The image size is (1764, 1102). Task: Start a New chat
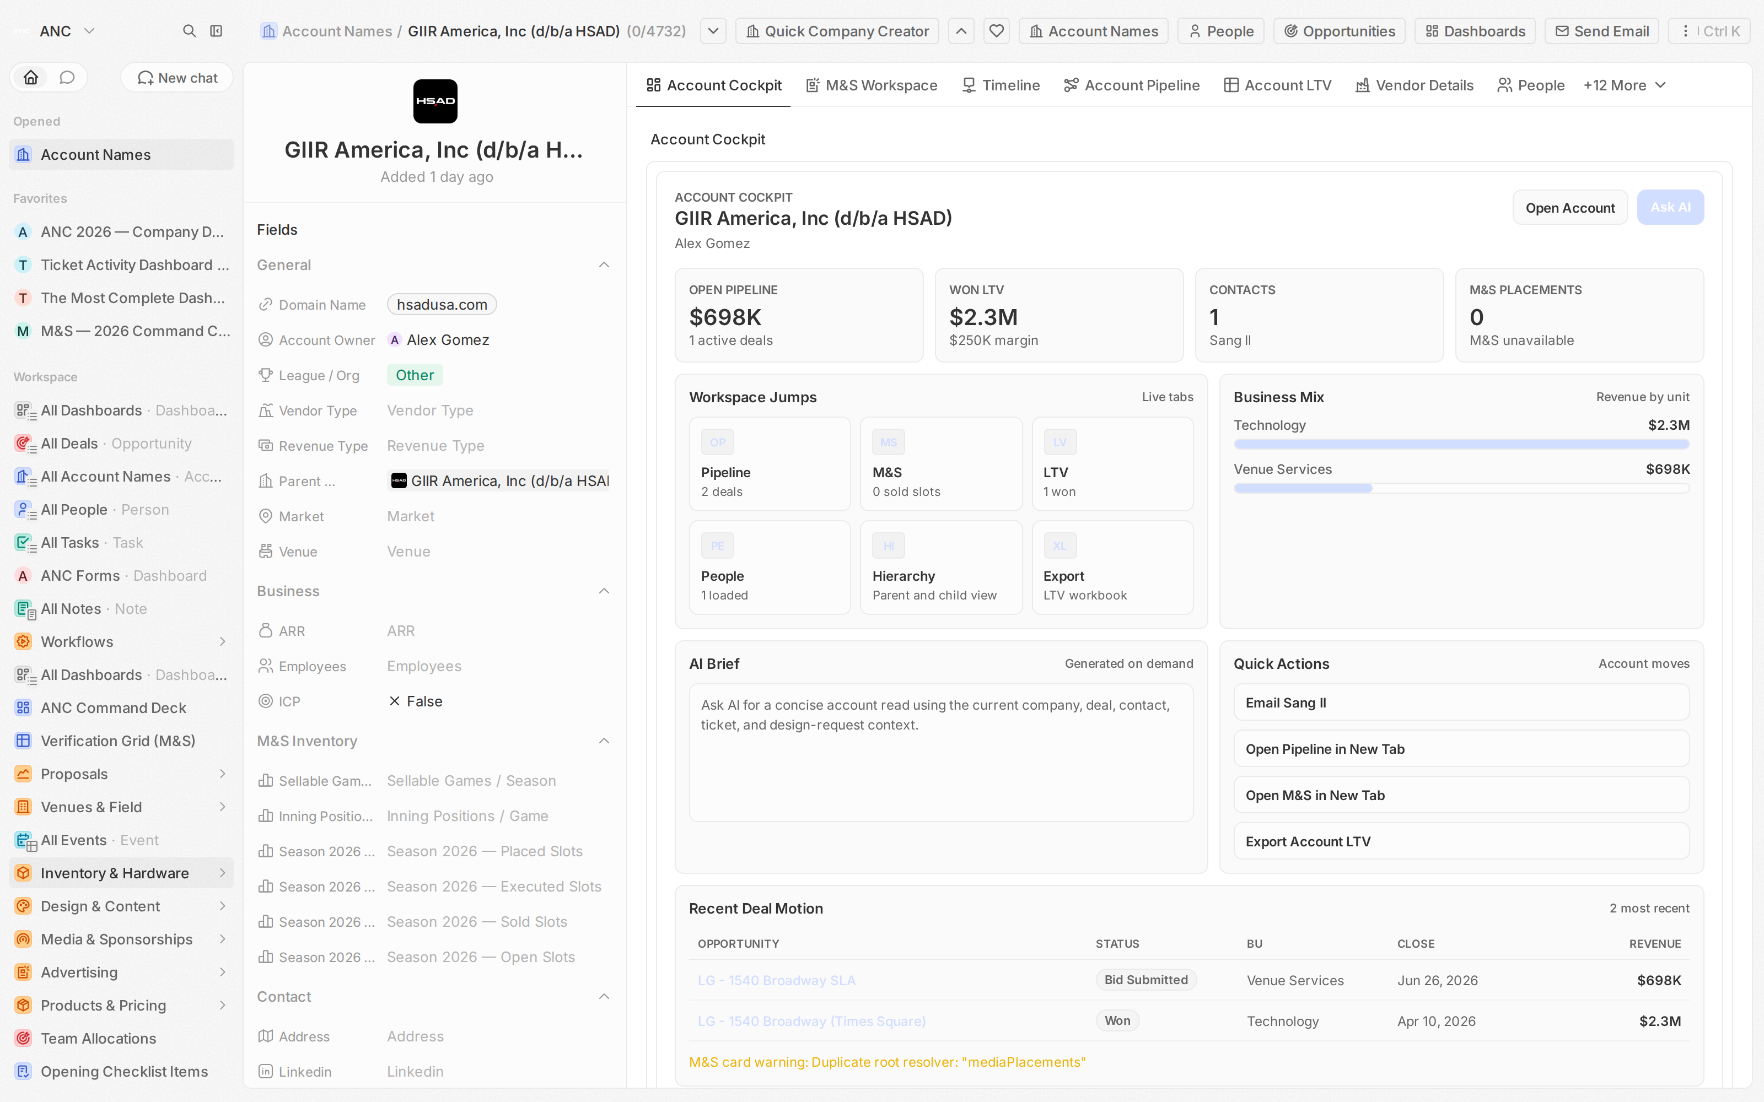coord(177,77)
